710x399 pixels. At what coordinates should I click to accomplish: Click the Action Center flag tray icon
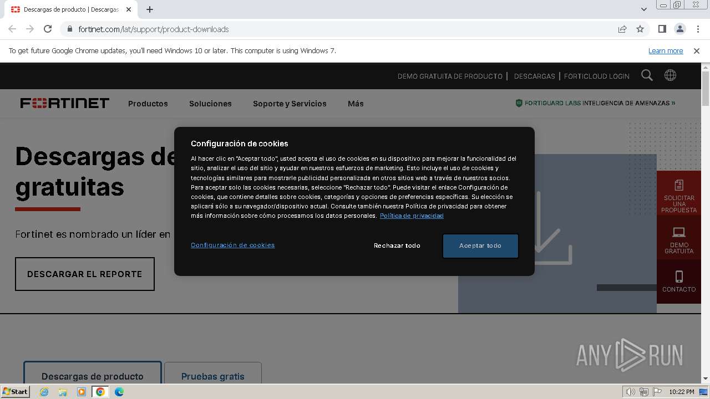657,392
